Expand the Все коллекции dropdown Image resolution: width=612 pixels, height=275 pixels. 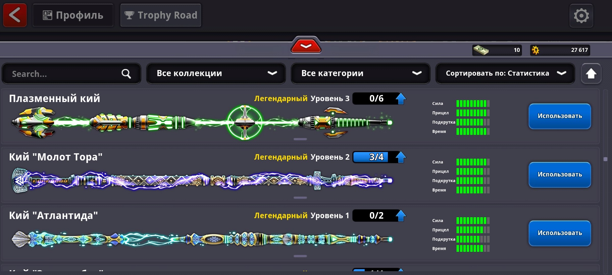(216, 73)
